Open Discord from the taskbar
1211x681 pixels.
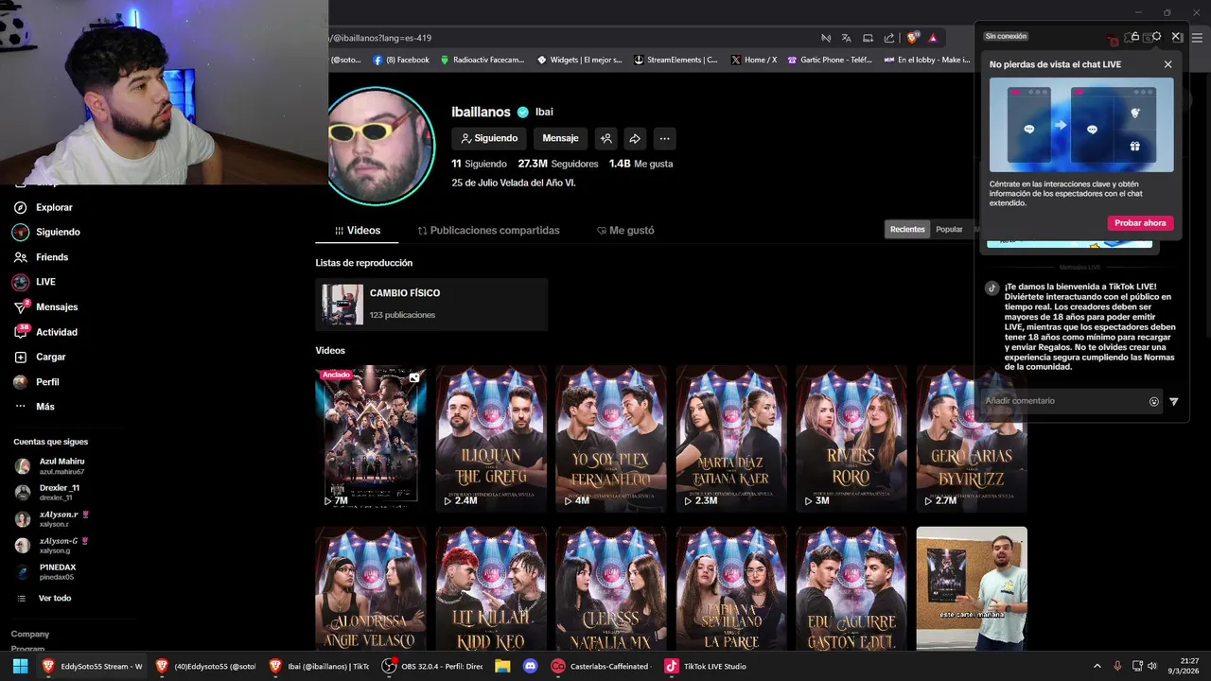tap(530, 666)
